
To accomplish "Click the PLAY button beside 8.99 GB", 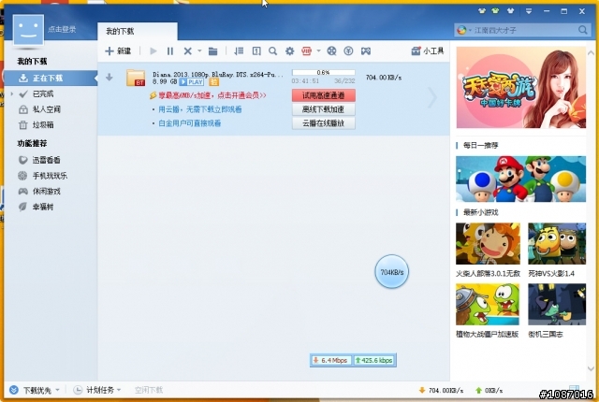I will click(192, 81).
